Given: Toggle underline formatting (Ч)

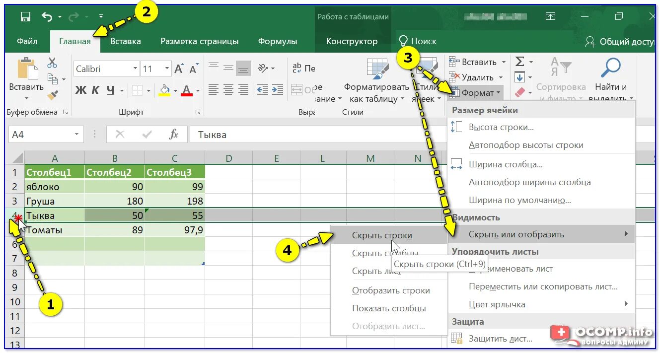Looking at the screenshot, I should [x=111, y=90].
